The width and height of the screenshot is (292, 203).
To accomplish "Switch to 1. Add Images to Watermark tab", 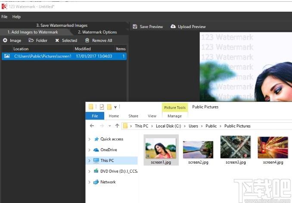I will pyautogui.click(x=33, y=32).
